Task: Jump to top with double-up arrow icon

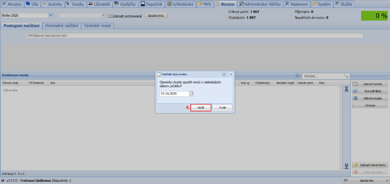Action: point(346,90)
